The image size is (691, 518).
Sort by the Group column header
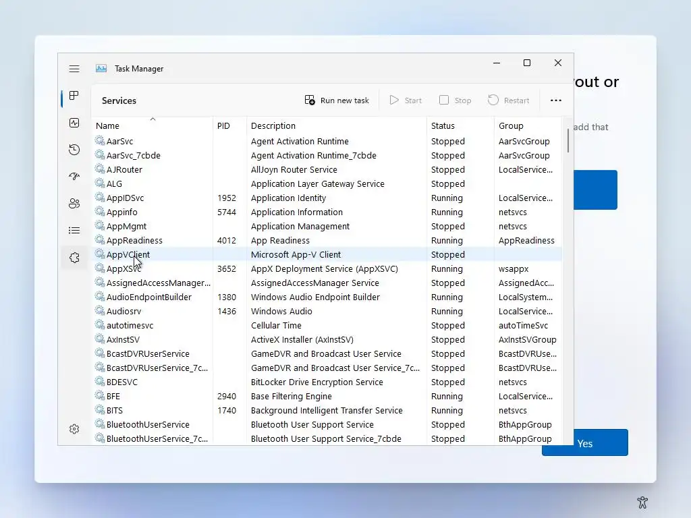click(x=528, y=125)
